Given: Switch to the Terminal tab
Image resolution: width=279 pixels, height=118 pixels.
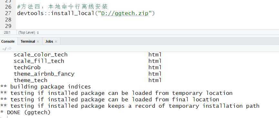Looking at the screenshot, I should (28, 41).
